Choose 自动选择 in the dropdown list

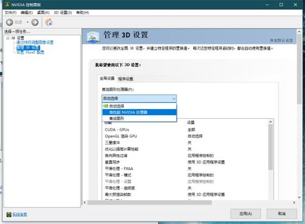(x=139, y=106)
